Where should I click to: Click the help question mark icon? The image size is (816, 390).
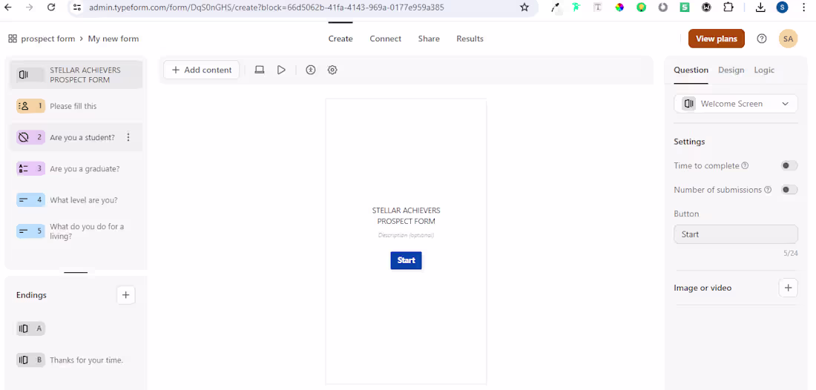coord(762,39)
